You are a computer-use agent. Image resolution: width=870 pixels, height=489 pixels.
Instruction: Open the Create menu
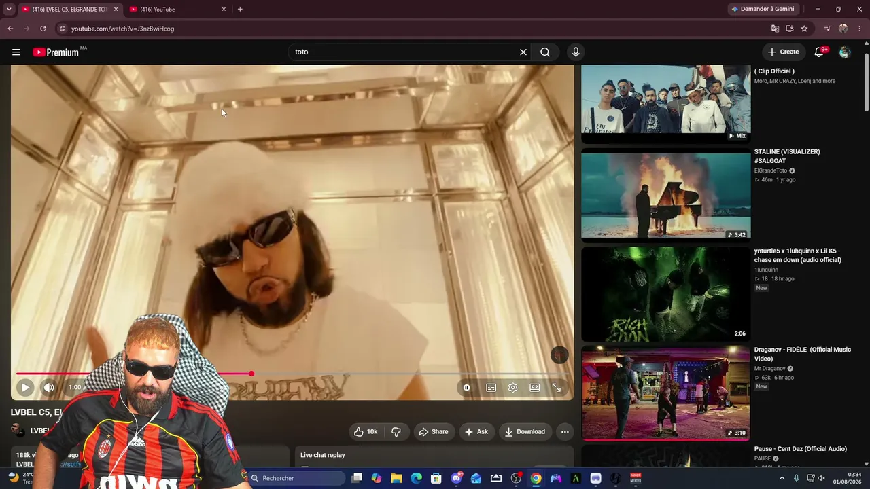point(783,52)
